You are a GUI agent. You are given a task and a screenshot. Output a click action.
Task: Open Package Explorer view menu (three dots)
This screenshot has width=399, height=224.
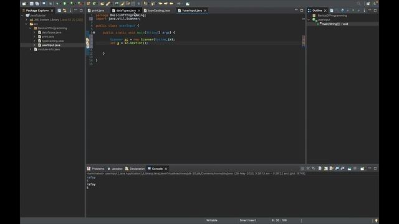70,11
